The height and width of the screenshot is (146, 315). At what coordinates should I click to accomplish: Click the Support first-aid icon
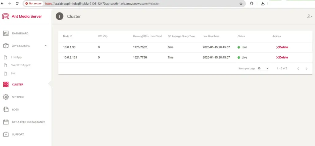6,134
